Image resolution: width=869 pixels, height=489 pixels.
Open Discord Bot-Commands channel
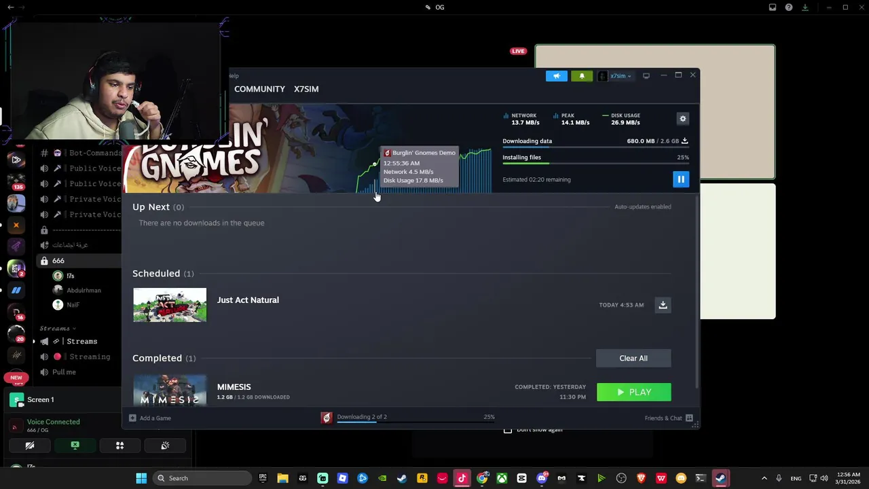click(80, 153)
